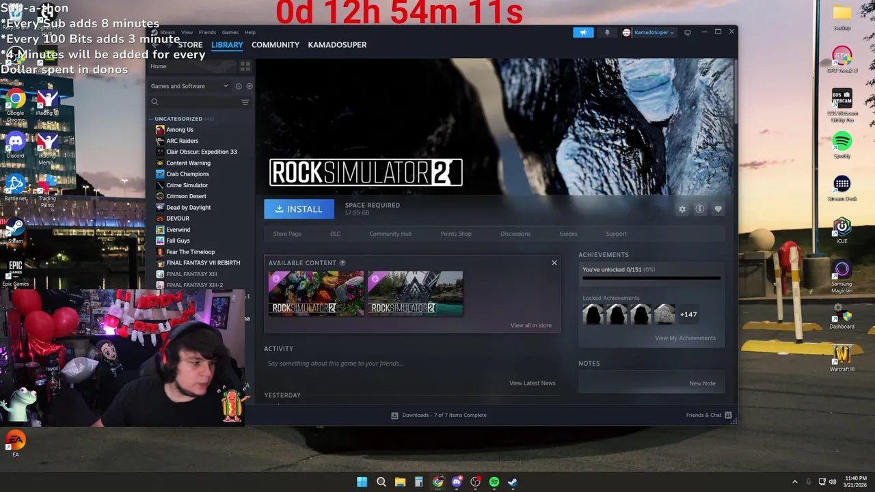
Task: Open the Community Hub link
Action: tap(390, 234)
